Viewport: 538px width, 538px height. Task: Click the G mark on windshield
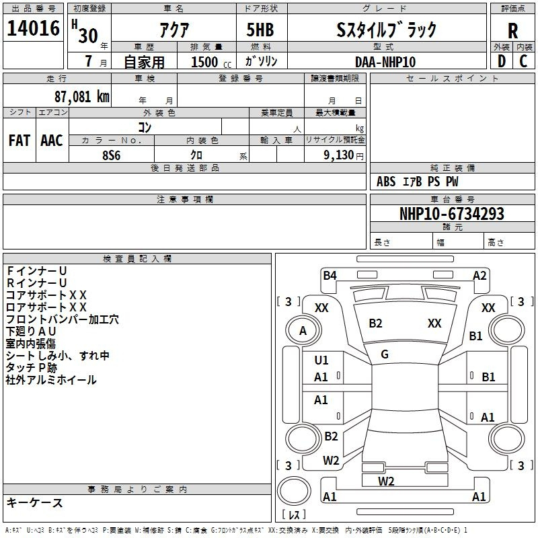(x=385, y=354)
